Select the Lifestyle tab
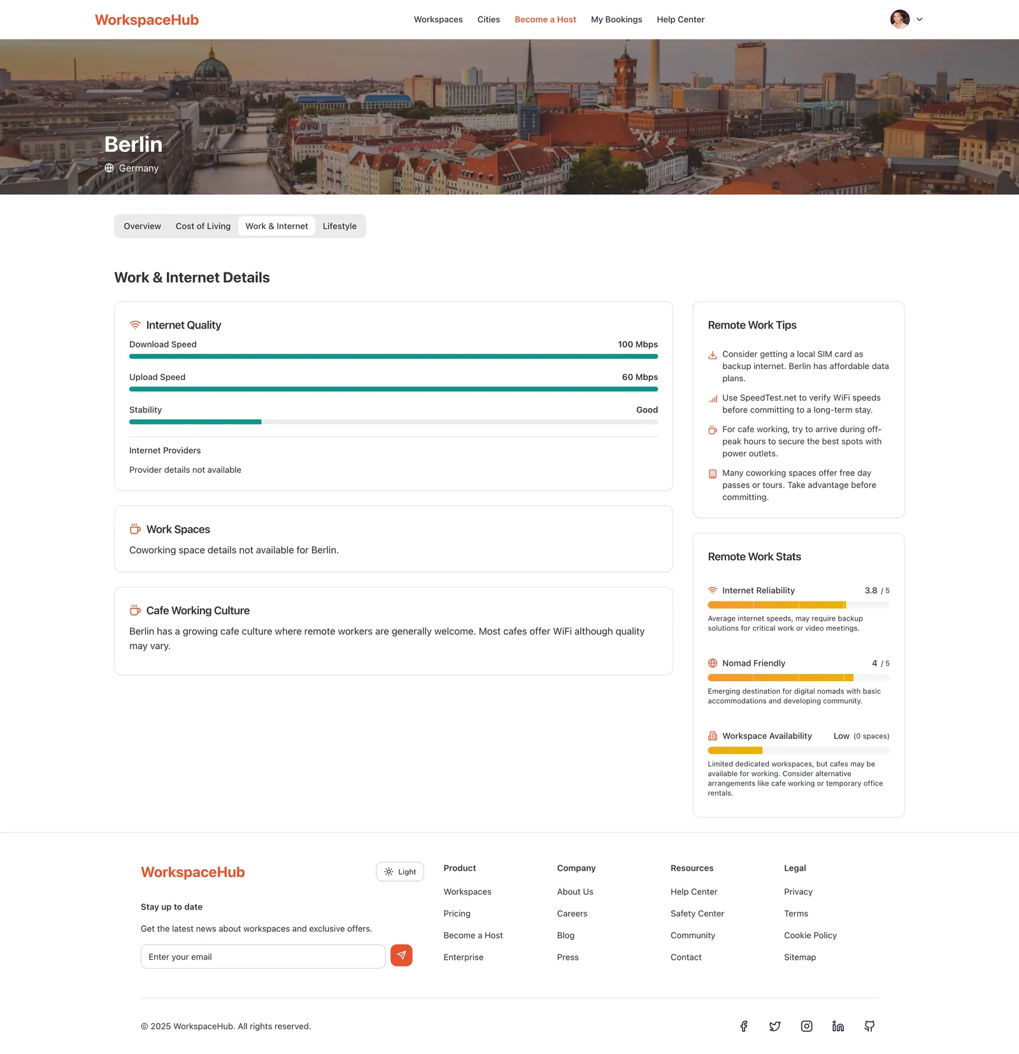The height and width of the screenshot is (1054, 1019). [339, 226]
